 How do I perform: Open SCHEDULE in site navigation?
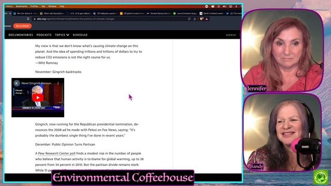pyautogui.click(x=80, y=35)
